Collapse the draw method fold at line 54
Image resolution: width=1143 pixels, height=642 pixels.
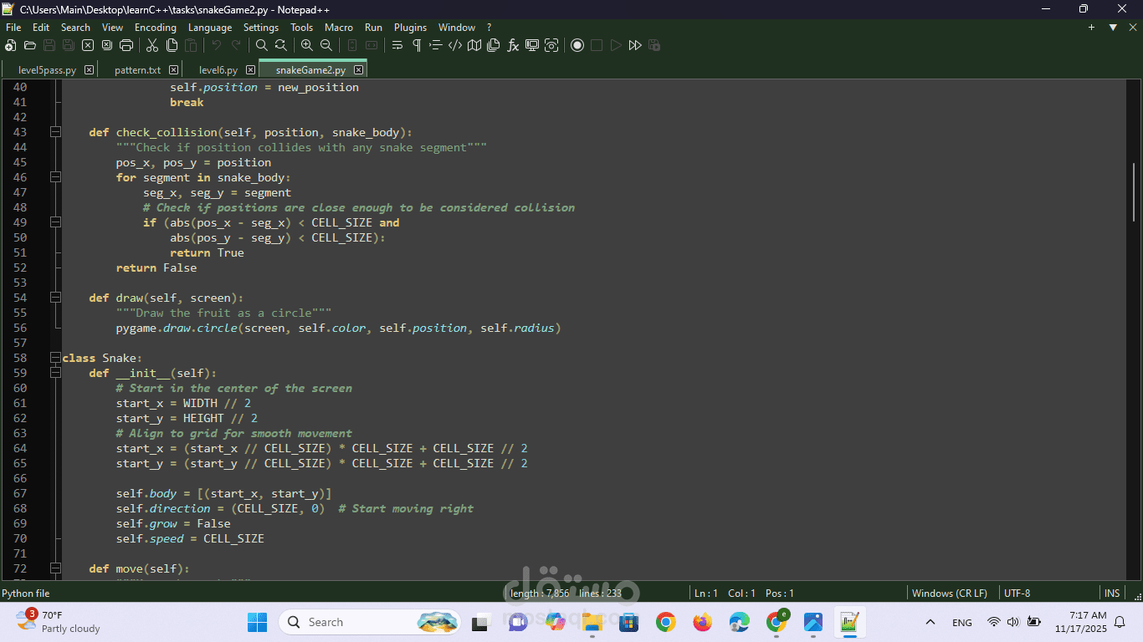(55, 298)
